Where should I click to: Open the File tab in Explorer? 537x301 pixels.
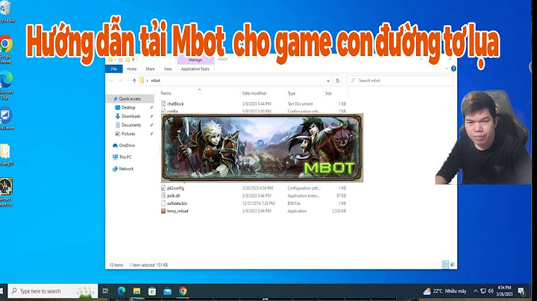click(x=113, y=69)
